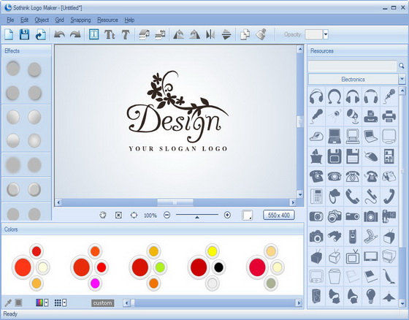
Task: Click the eyedropper icon in Colors panel
Action: 8,302
